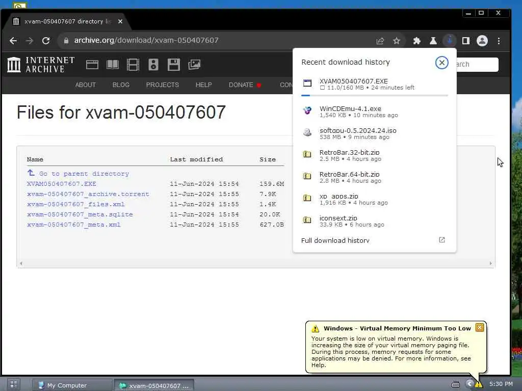This screenshot has width=522, height=391.
Task: Click the virtual memory warning tray icon
Action: tap(479, 385)
